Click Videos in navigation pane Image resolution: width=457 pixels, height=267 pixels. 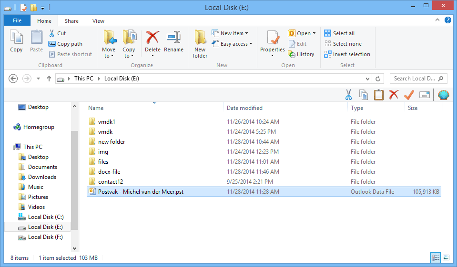point(32,207)
